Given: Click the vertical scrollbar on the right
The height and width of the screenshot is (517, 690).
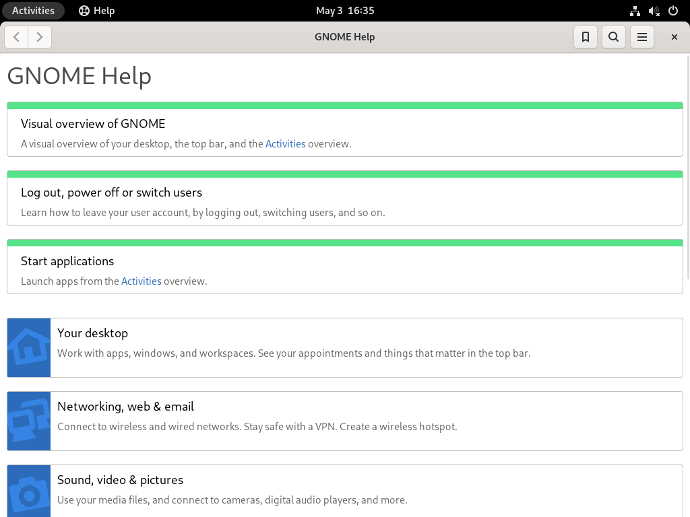Looking at the screenshot, I should pyautogui.click(x=687, y=168).
